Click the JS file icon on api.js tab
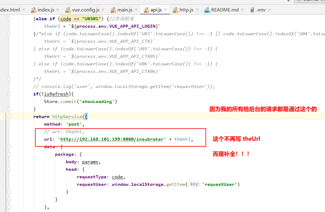Screen dimensions: 325x212 tap(146, 10)
